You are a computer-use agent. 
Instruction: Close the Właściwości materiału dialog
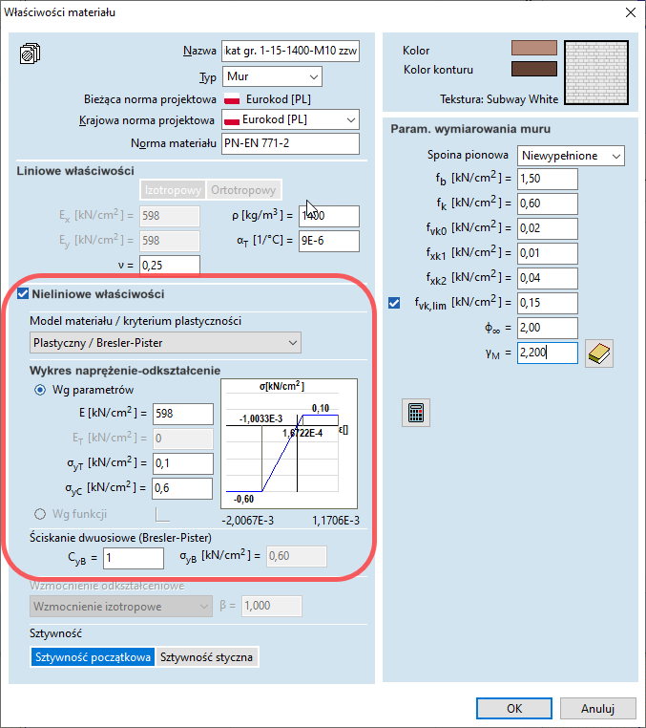tap(629, 12)
